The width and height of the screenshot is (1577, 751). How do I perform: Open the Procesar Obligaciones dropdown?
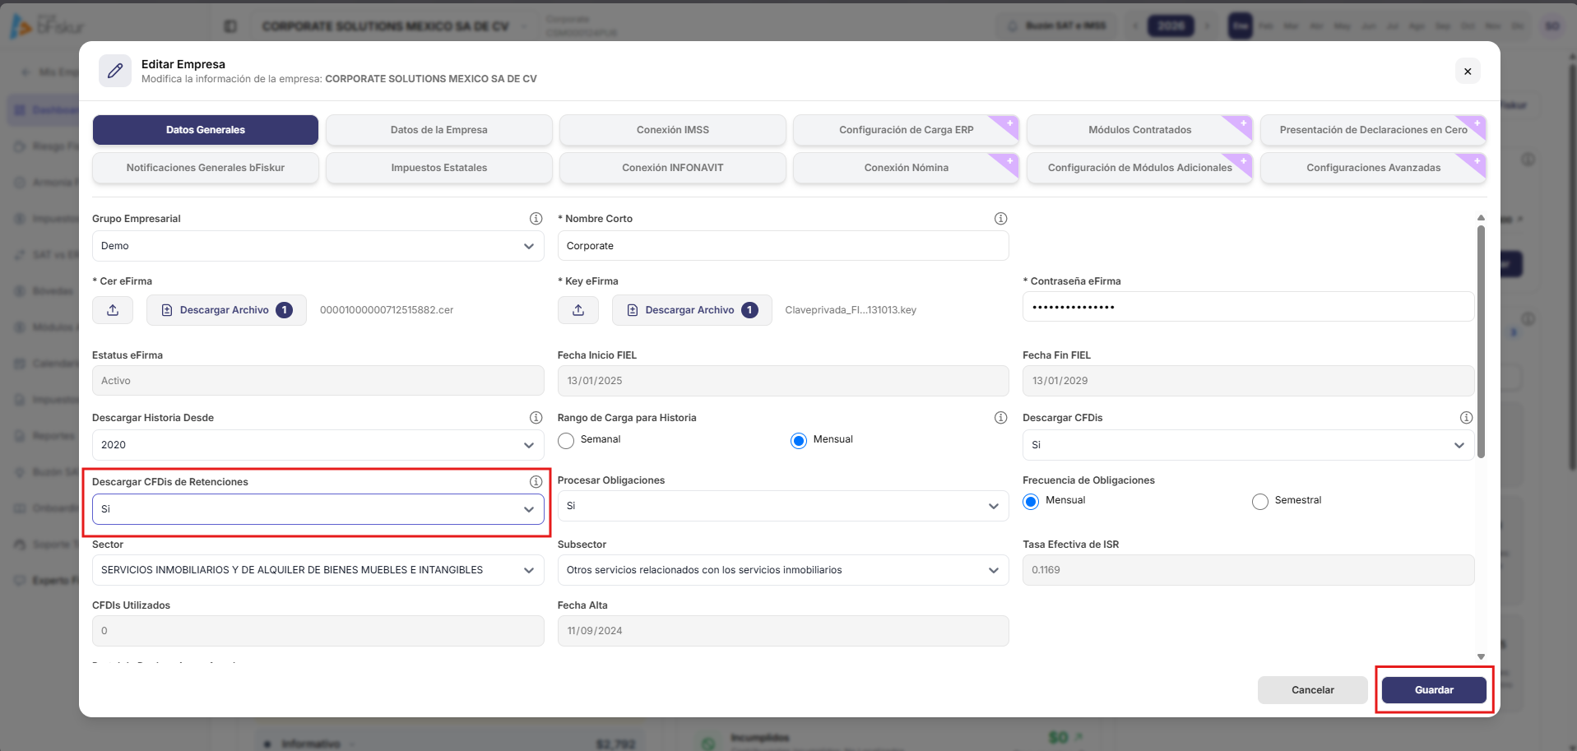783,506
